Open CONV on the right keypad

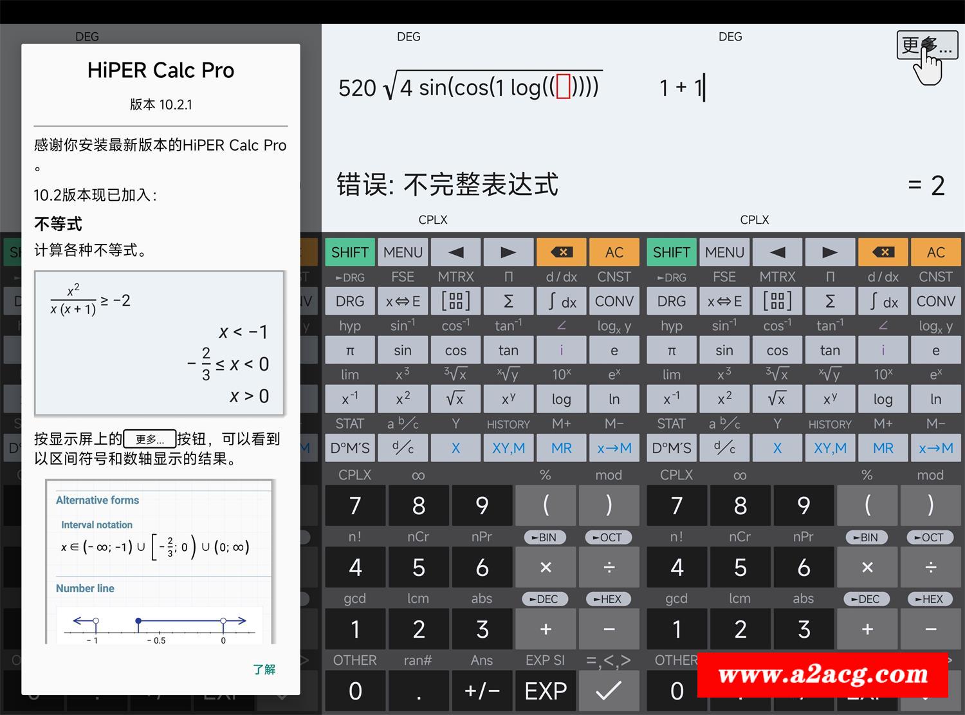(935, 301)
